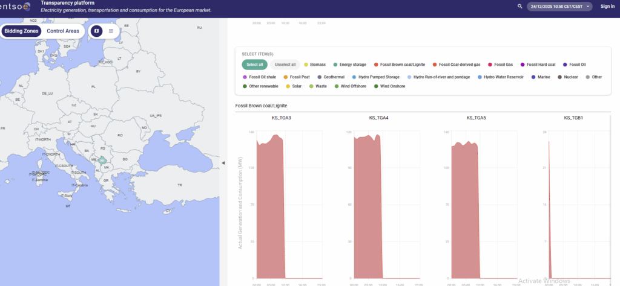Switch to list view icon
This screenshot has width=620, height=286.
point(111,31)
